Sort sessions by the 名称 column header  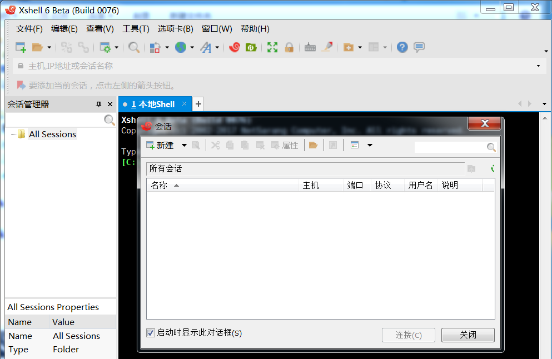222,185
